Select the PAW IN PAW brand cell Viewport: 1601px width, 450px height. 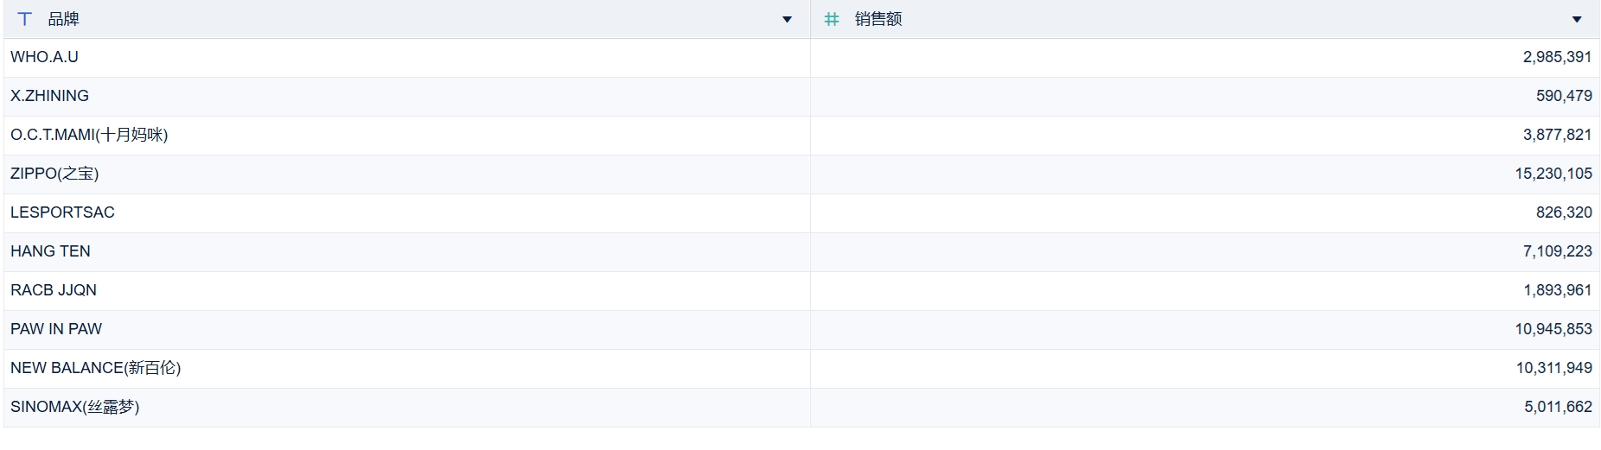click(407, 330)
